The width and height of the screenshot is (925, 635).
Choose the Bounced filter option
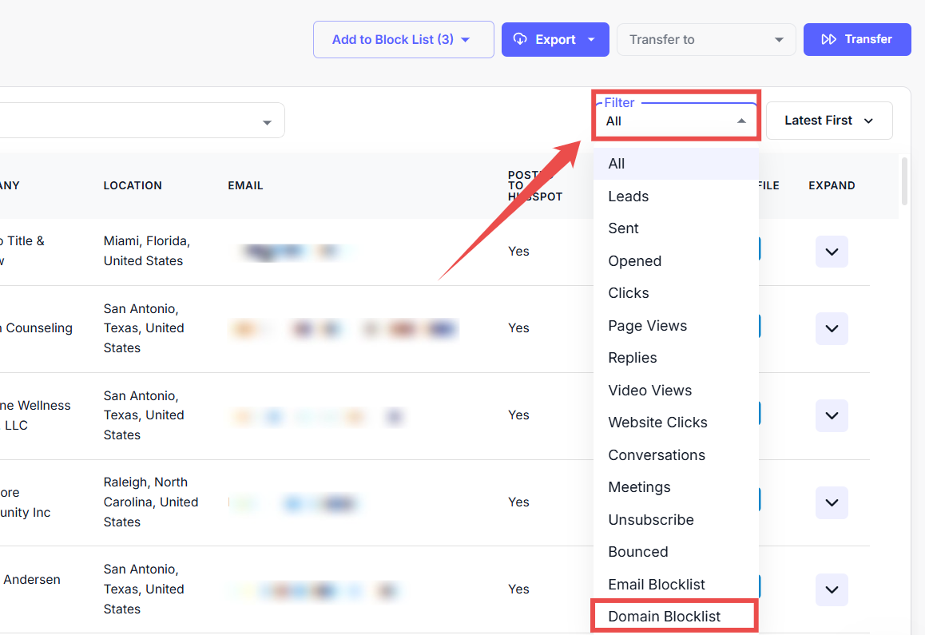point(638,552)
